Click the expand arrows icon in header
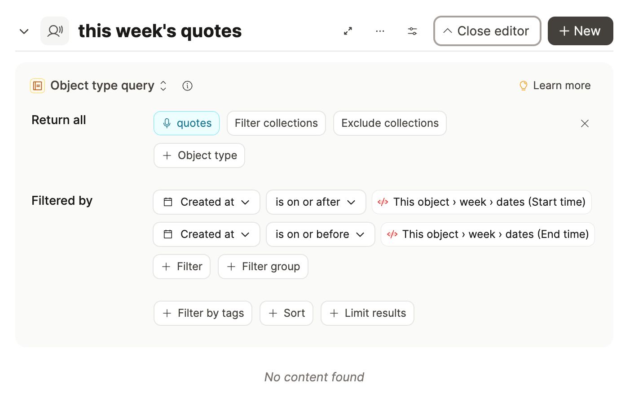 click(348, 31)
